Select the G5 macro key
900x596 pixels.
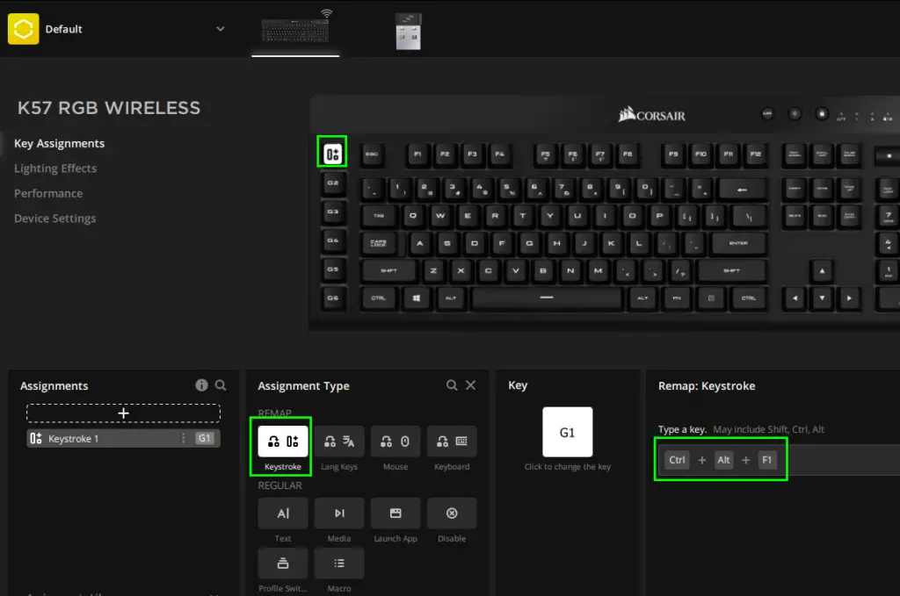tap(333, 269)
